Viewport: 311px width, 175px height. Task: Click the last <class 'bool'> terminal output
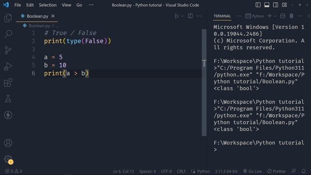236,129
